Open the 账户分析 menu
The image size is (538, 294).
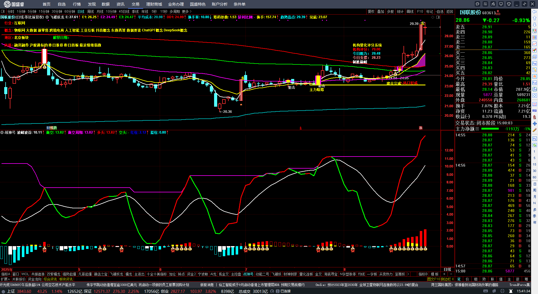220,4
